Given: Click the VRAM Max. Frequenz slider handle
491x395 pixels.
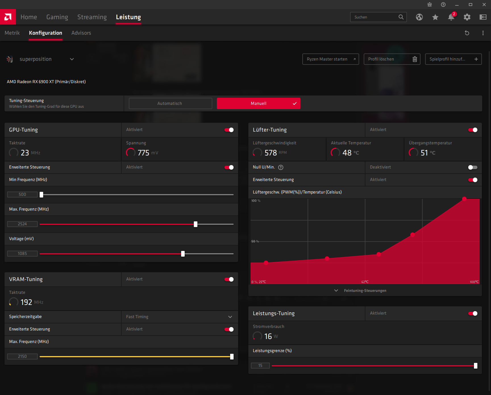Looking at the screenshot, I should click(x=232, y=357).
